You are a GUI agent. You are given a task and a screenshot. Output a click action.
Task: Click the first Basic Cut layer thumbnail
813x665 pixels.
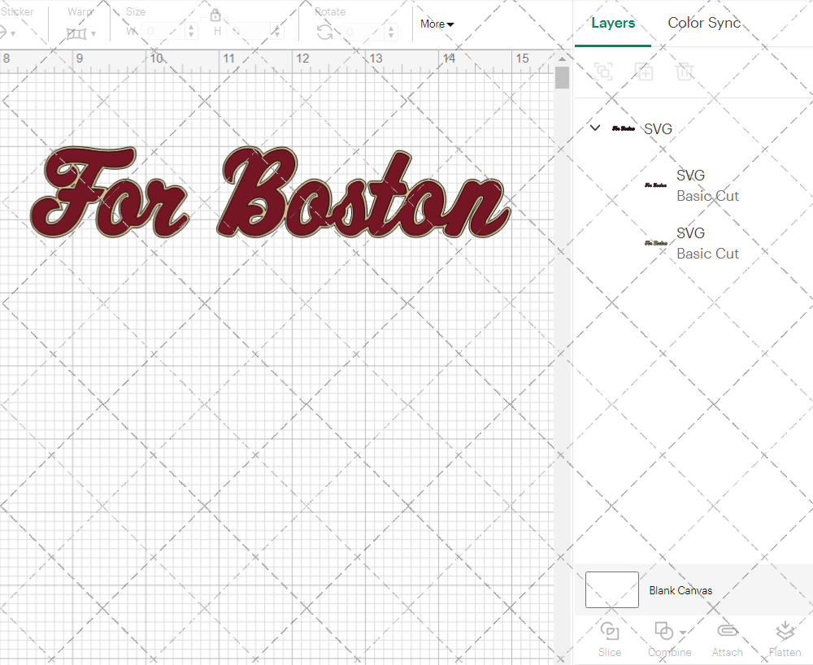click(x=656, y=185)
